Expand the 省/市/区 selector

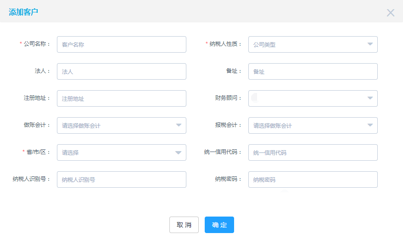[x=122, y=152]
